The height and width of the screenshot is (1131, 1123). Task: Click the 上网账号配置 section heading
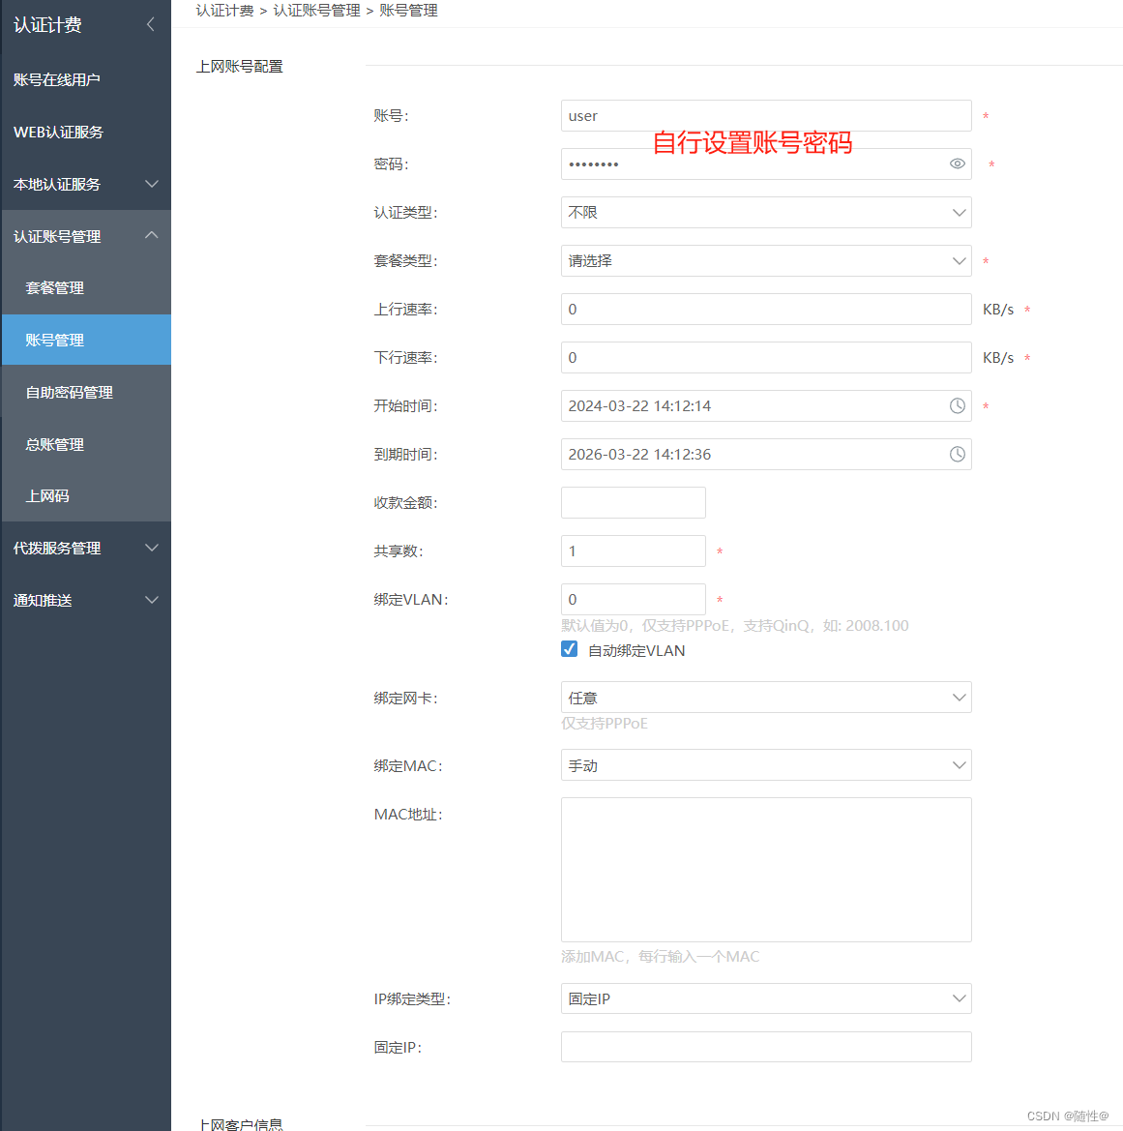pos(240,67)
